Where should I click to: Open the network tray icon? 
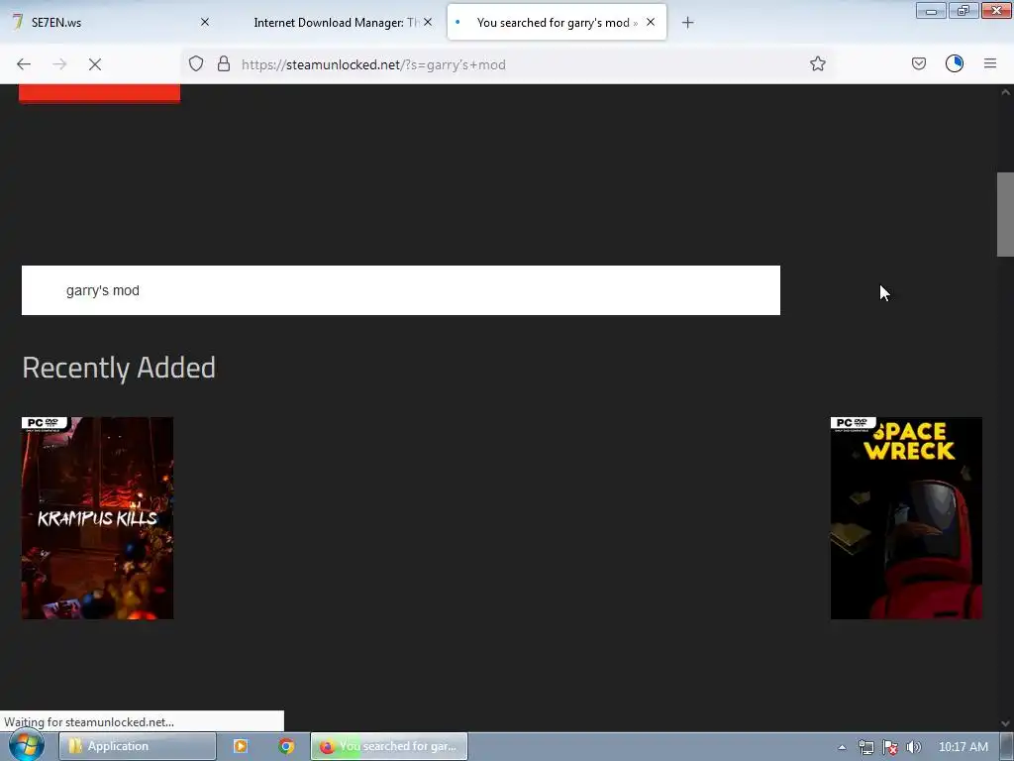coord(865,747)
